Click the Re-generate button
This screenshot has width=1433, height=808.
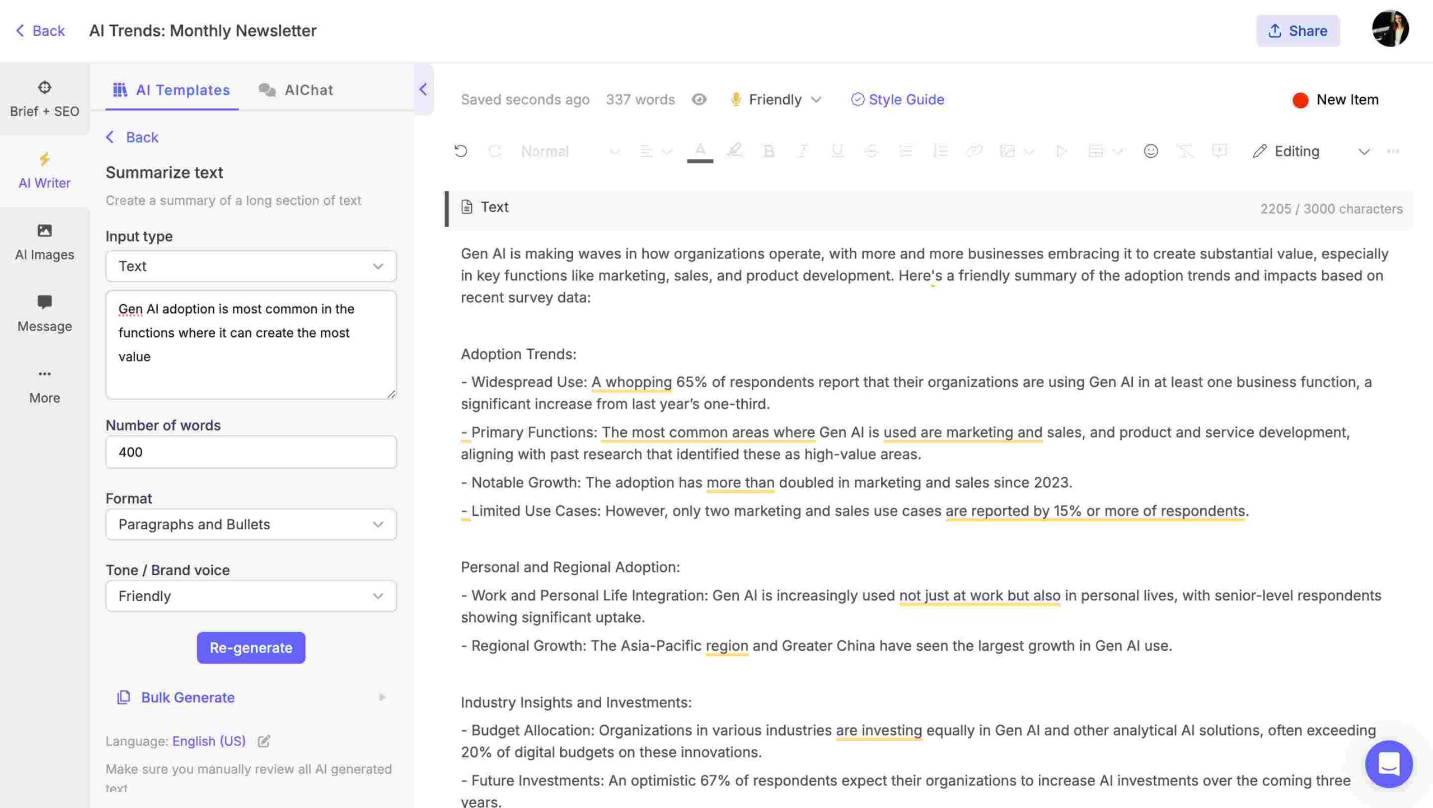pos(251,647)
